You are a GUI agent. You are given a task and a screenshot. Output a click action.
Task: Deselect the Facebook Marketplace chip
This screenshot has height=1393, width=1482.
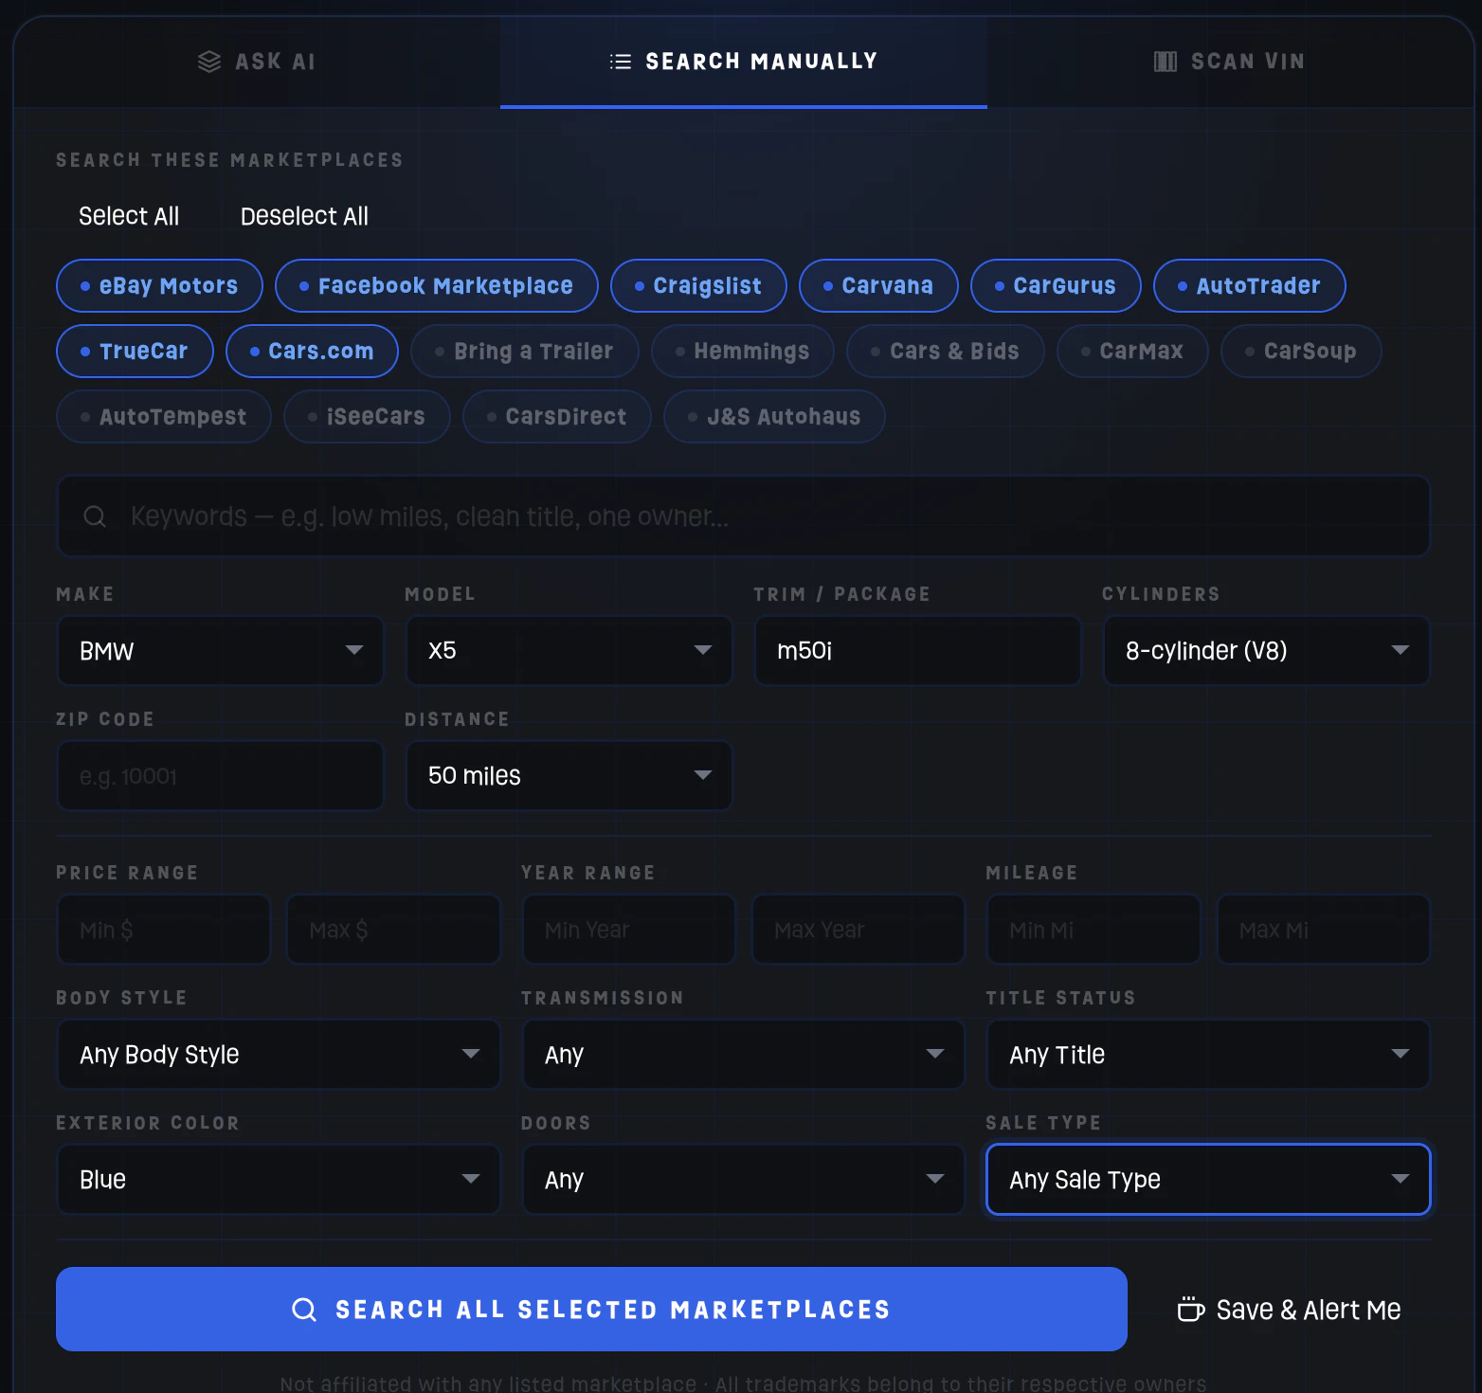click(x=437, y=285)
